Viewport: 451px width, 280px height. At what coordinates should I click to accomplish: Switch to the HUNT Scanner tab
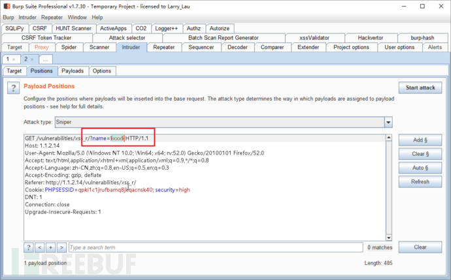tap(73, 29)
